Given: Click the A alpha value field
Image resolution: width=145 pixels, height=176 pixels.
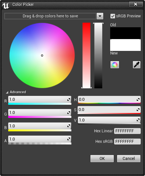Looking at the screenshot, I should click(40, 139).
